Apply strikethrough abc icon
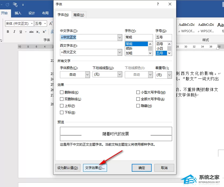 pos(31,32)
